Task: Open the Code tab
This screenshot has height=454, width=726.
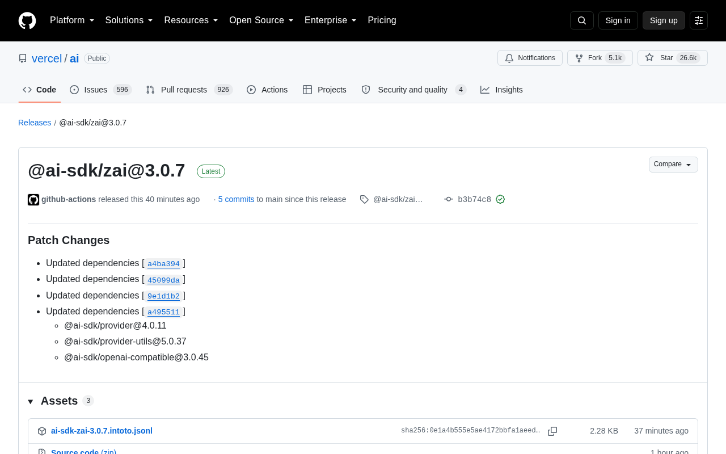Action: [x=40, y=90]
